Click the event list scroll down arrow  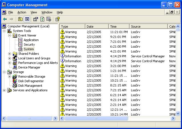click(178, 113)
